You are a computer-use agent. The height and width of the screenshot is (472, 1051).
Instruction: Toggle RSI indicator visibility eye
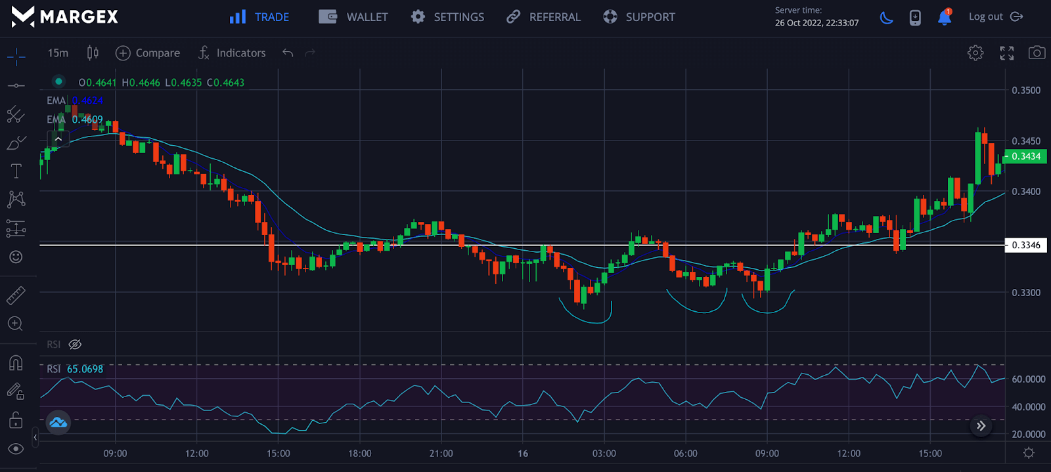(x=75, y=345)
